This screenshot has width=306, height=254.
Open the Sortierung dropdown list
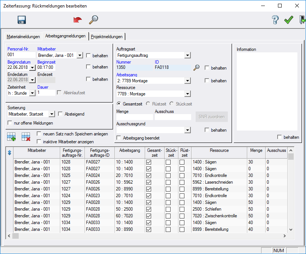[x=52, y=114]
